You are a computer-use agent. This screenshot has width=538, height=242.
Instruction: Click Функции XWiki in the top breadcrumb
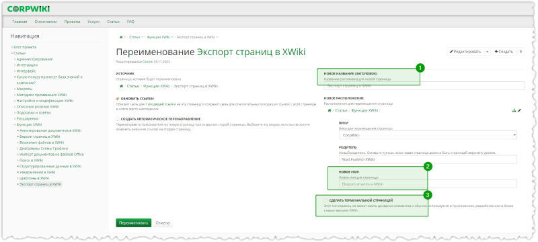(x=159, y=37)
